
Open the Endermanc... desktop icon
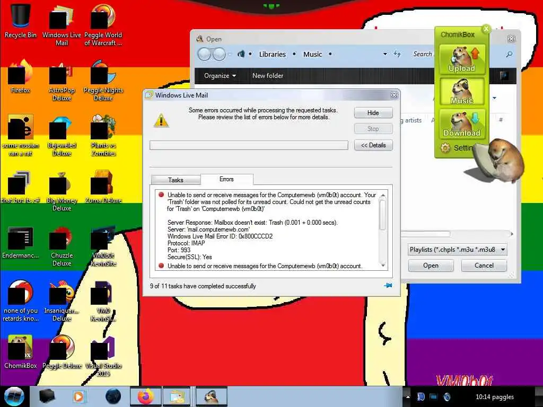[20, 242]
